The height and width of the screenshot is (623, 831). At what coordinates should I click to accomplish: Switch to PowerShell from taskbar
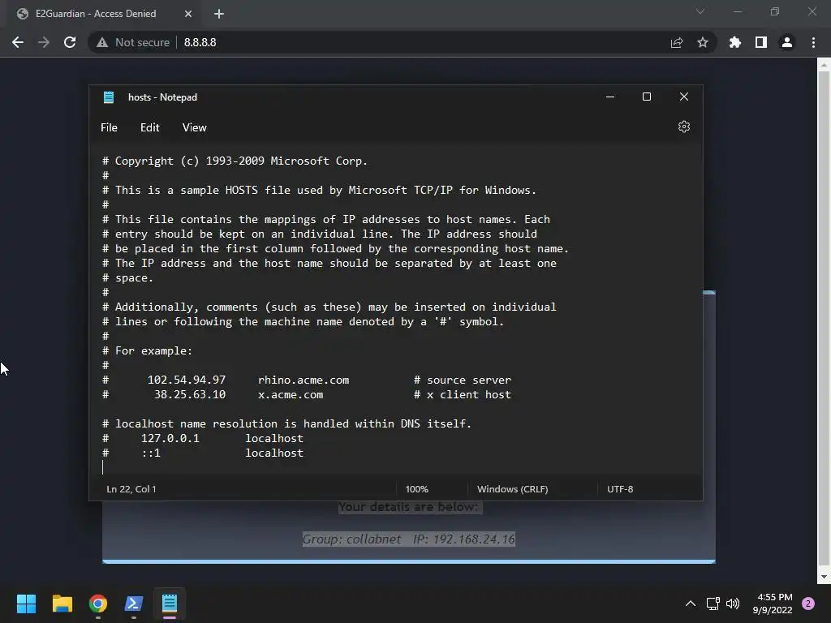point(134,604)
